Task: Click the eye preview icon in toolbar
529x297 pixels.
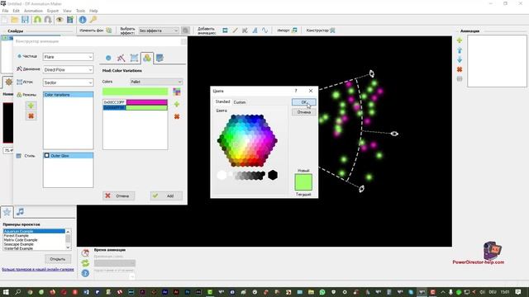Action: [x=60, y=20]
